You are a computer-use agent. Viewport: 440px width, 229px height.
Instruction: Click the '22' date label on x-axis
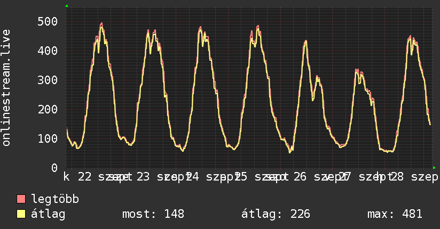(85, 177)
